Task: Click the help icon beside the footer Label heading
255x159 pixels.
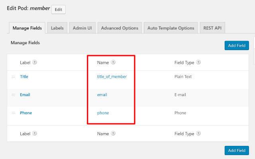Action: coord(35,133)
